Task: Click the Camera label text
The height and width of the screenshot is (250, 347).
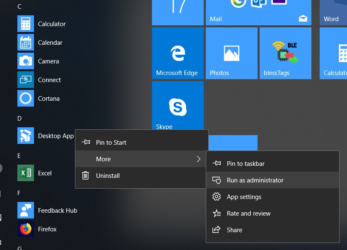Action: [48, 61]
